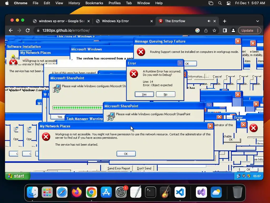Open the Chrome profile icon
Image resolution: width=270 pixels, height=203 pixels.
(233, 31)
